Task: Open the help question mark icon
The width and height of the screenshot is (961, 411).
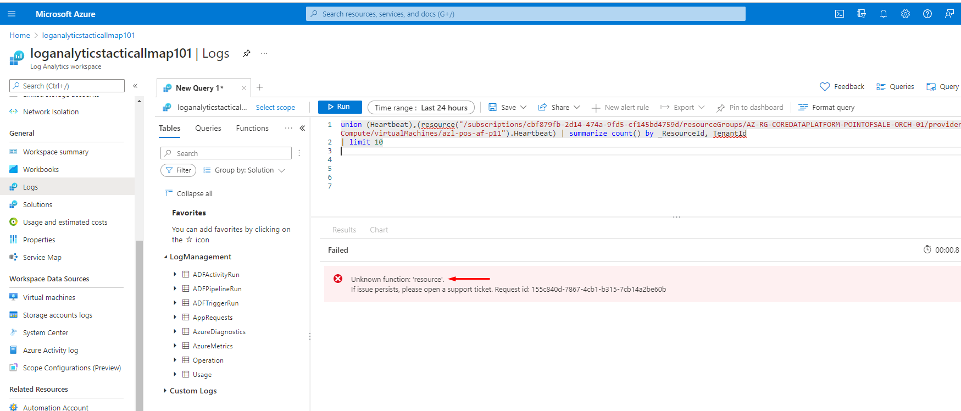Action: pyautogui.click(x=927, y=14)
